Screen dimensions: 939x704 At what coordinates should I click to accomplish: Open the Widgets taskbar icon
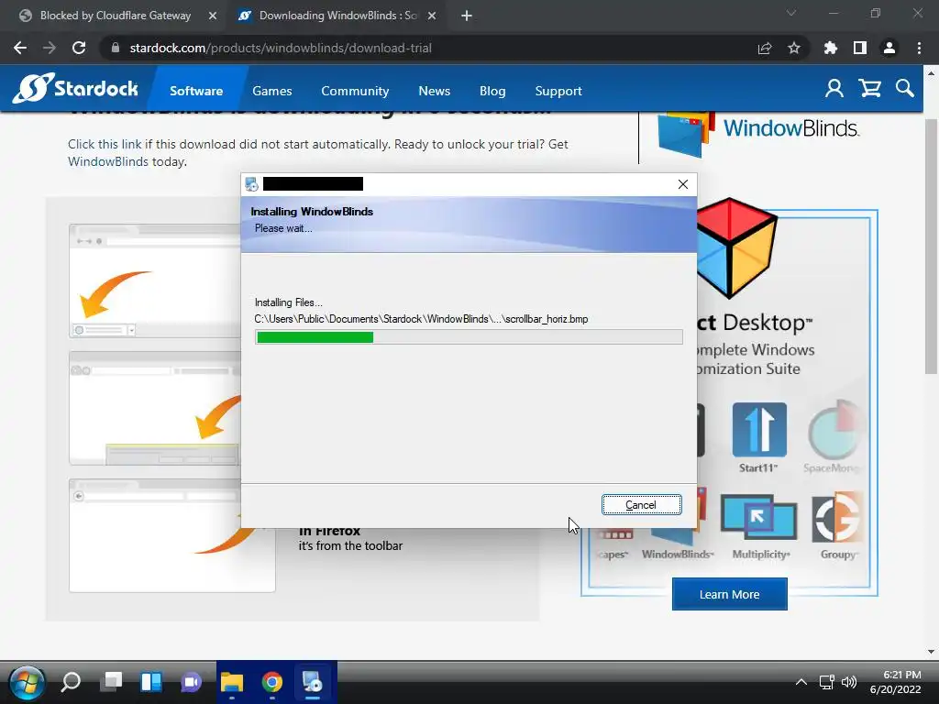(151, 682)
